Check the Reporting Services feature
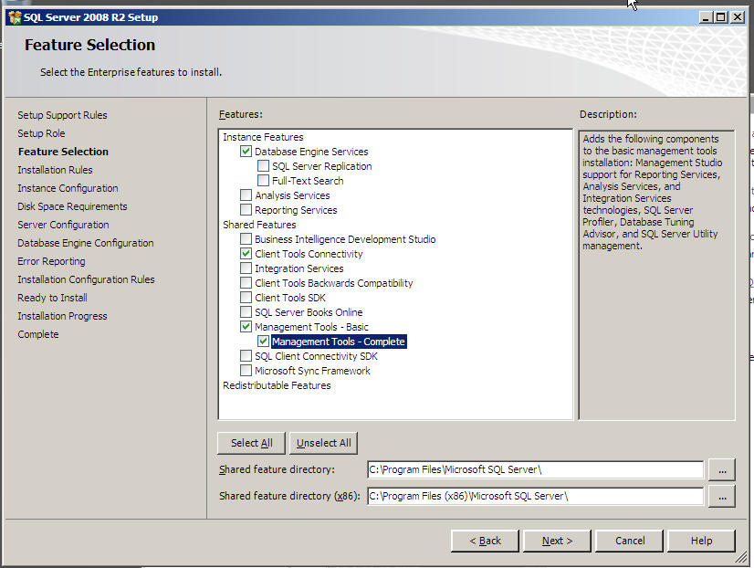The image size is (754, 568). [x=246, y=210]
